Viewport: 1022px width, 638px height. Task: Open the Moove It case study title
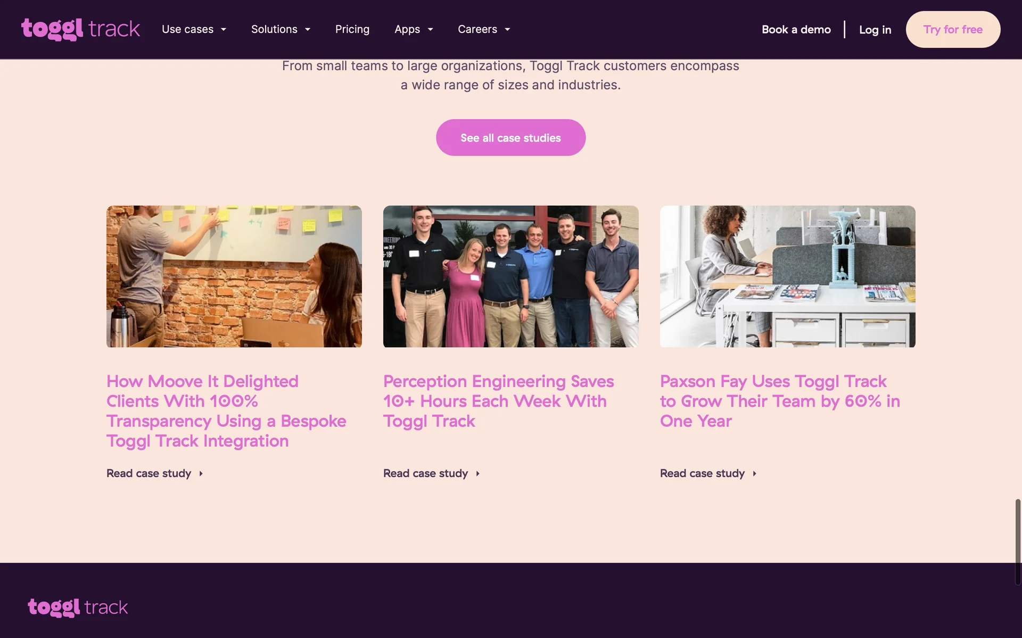(226, 411)
